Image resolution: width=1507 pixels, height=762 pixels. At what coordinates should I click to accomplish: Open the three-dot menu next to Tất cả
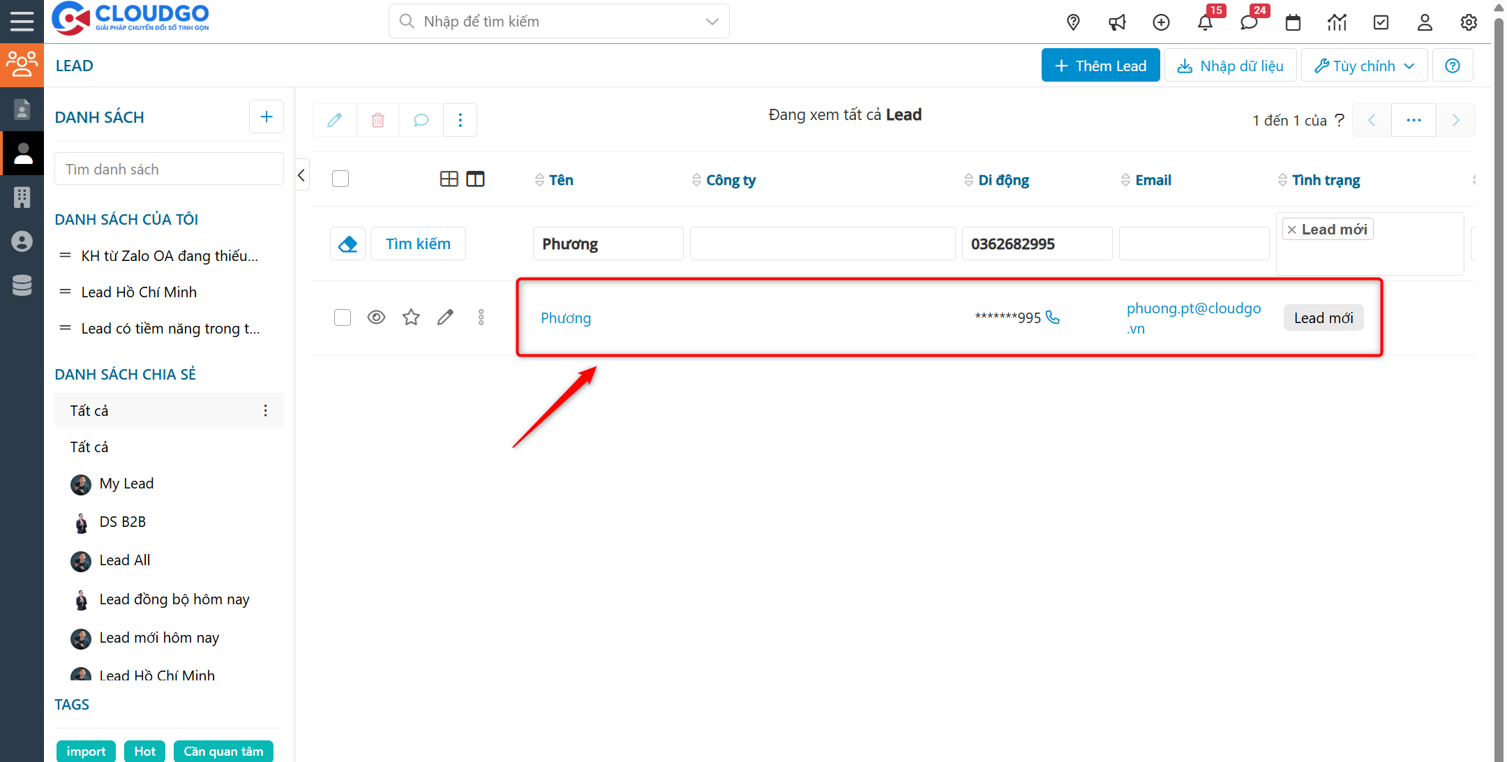pos(265,410)
